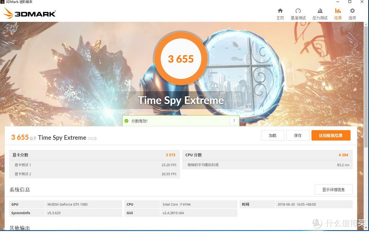
Task: Close the 3DMark window
Action: pyautogui.click(x=362, y=2)
